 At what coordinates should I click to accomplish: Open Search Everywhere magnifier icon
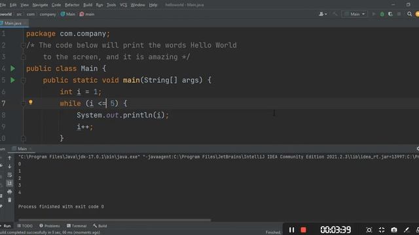coord(409,14)
